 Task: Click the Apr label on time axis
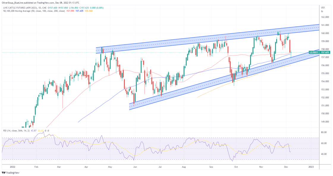pos(86,167)
